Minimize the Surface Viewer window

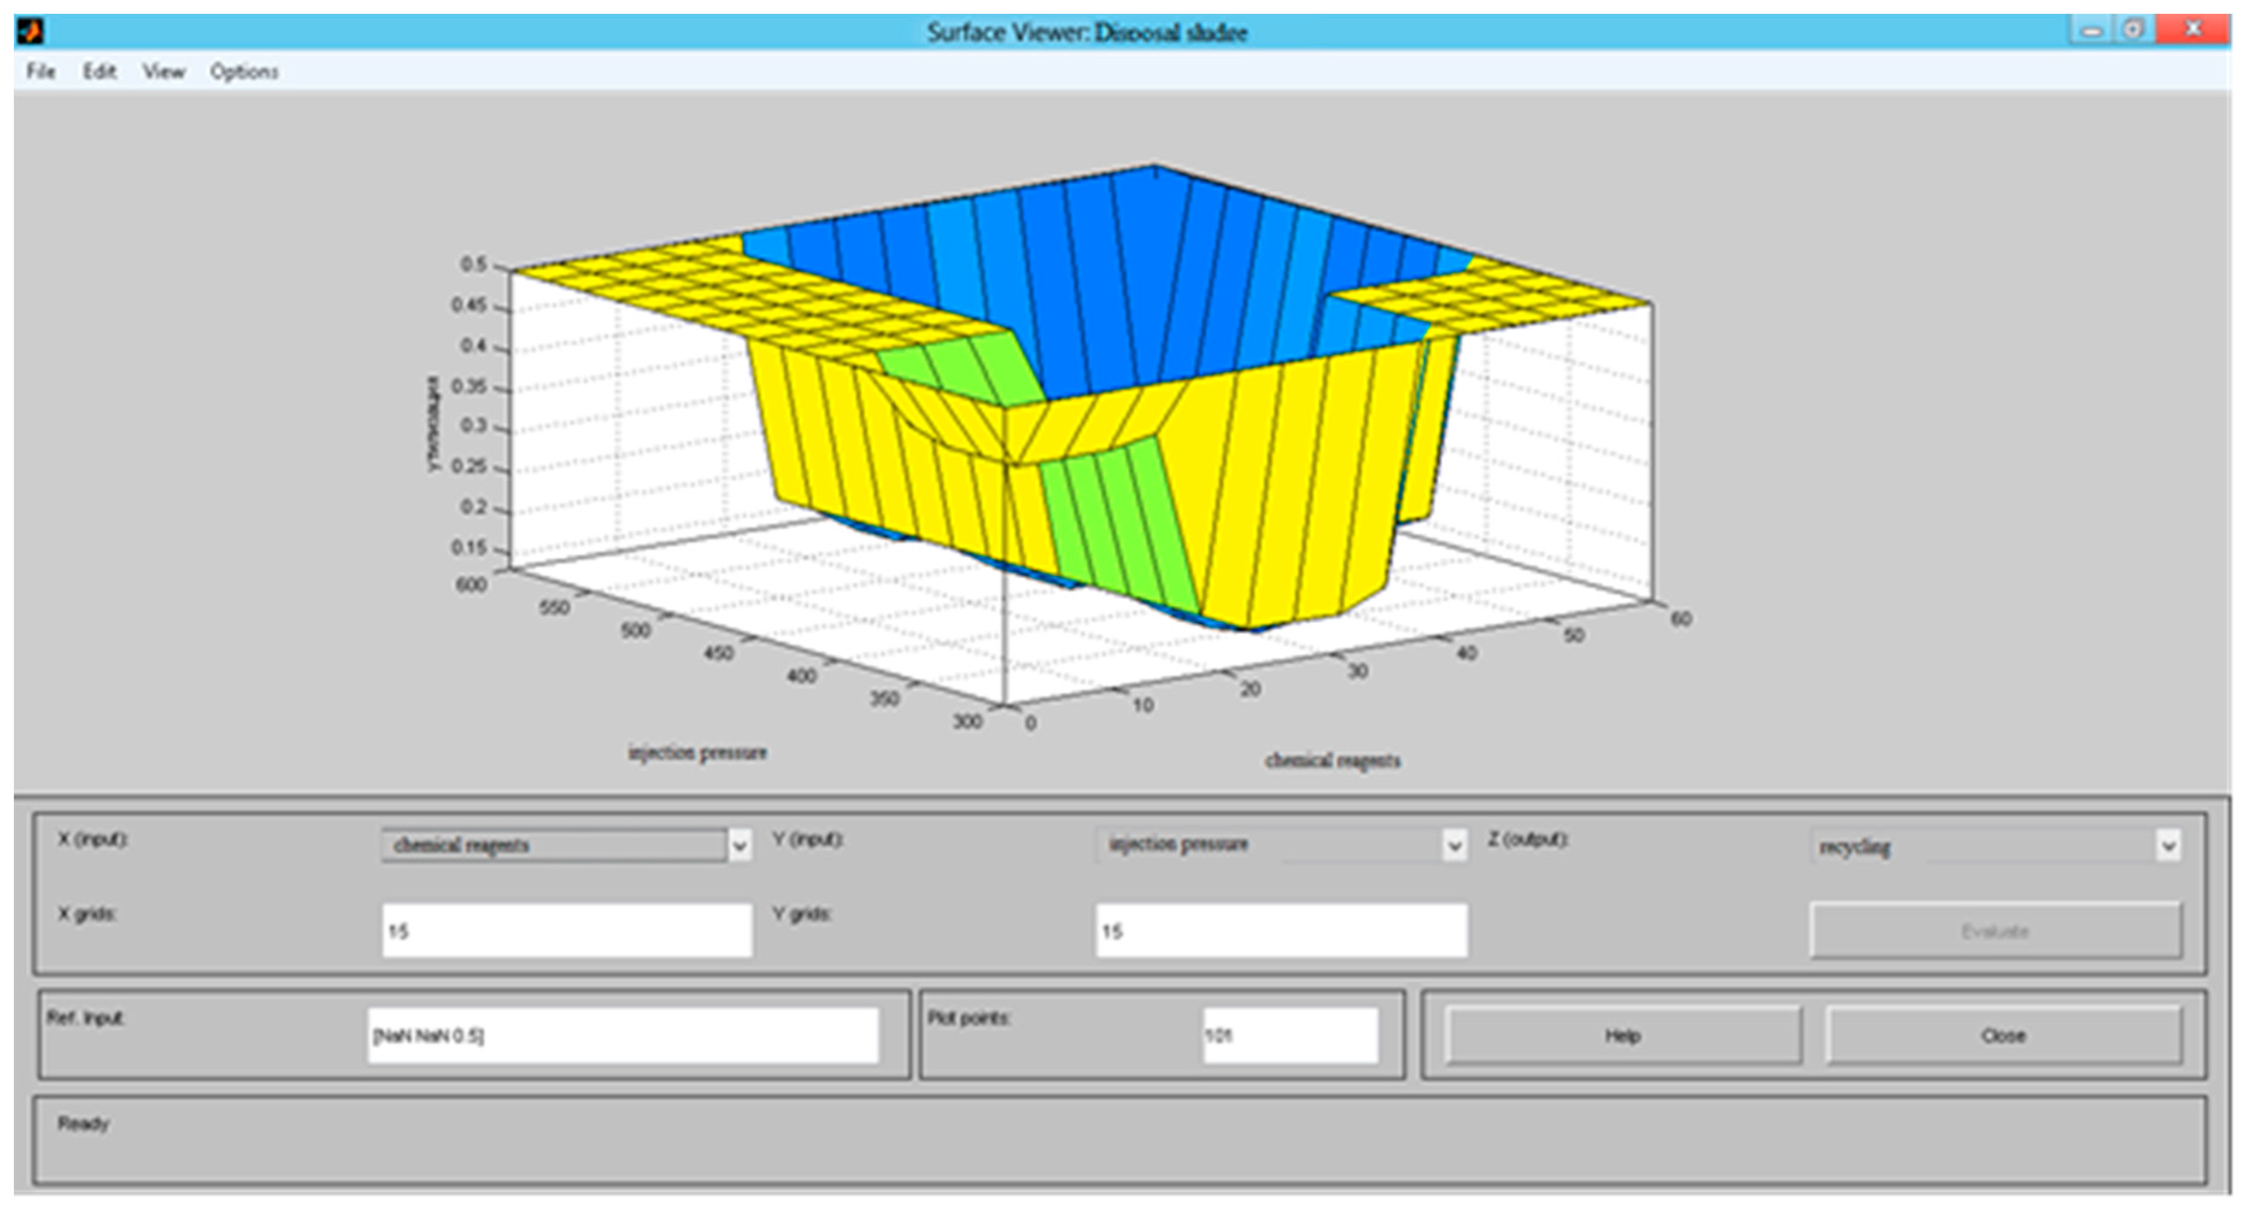(2092, 31)
